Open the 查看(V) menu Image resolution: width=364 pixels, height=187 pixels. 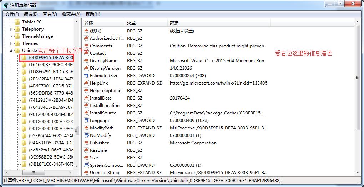50,14
